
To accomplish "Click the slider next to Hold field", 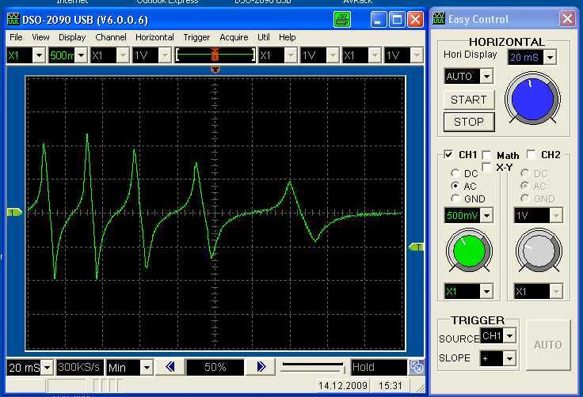I will 314,367.
